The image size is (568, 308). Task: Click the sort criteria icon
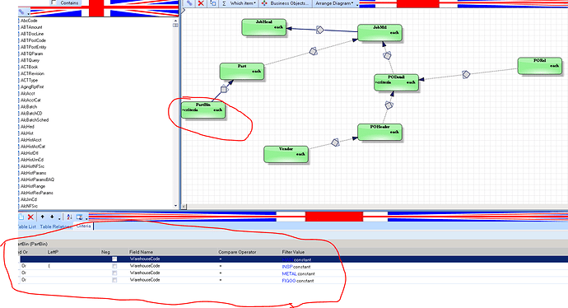[69, 217]
